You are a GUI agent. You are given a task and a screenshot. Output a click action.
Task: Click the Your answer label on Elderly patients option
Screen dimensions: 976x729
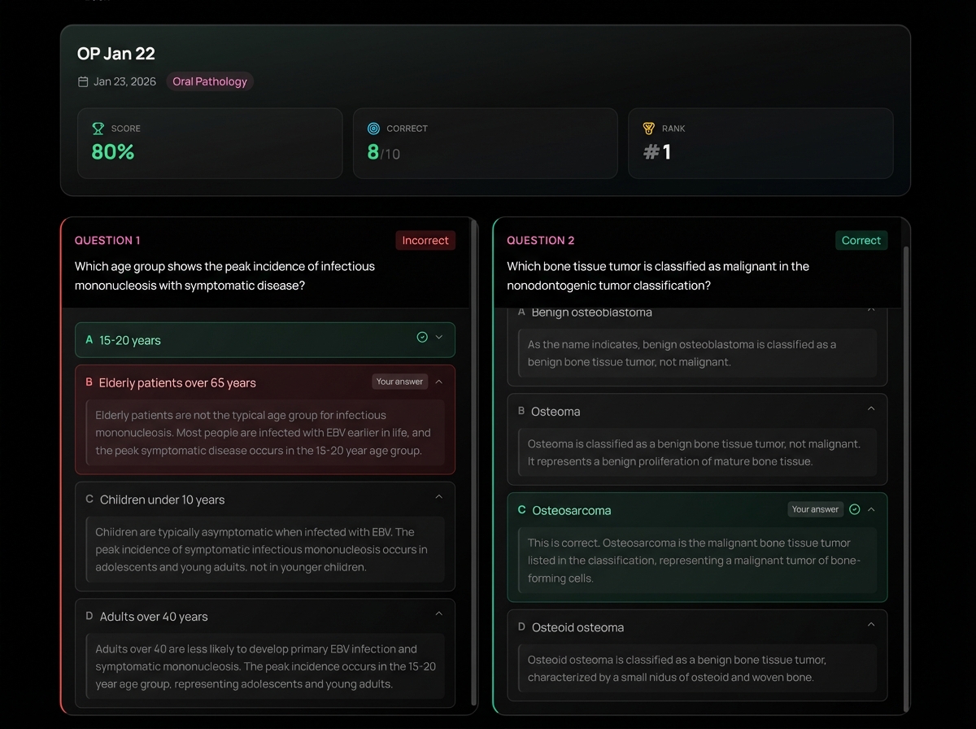[399, 382]
